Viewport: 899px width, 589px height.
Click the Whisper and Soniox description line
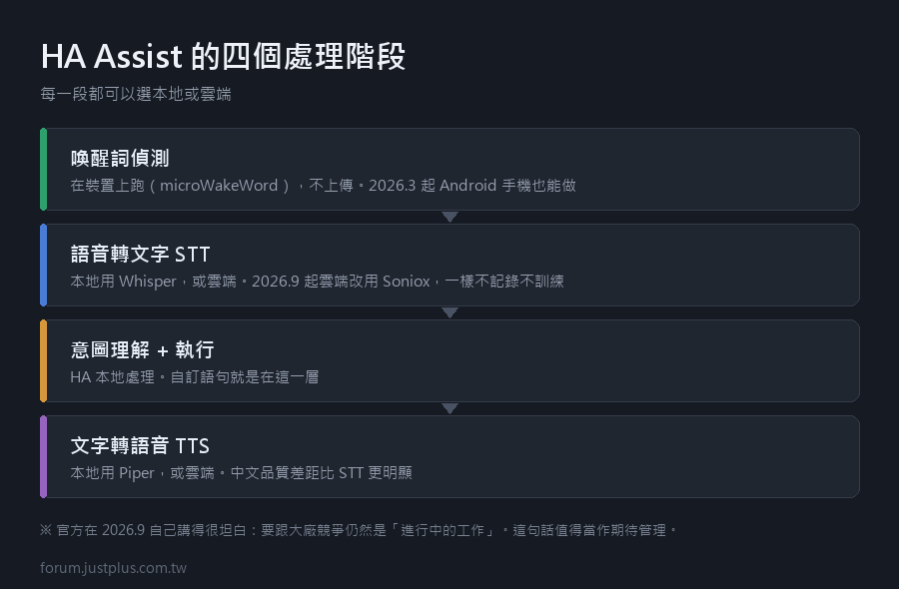pos(317,282)
